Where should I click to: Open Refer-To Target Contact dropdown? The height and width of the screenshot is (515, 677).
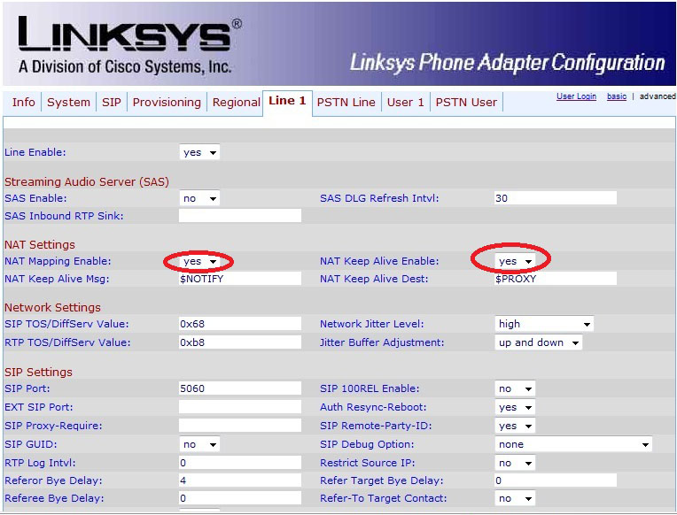coord(515,498)
